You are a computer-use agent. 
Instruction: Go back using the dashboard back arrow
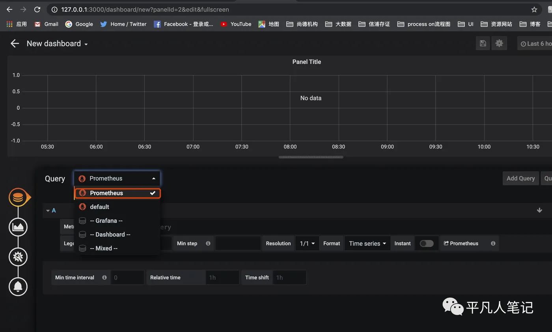click(x=15, y=43)
